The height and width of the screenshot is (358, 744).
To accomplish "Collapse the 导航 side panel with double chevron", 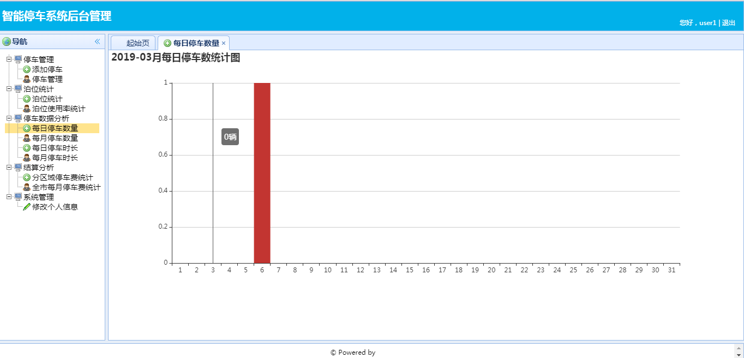I will [97, 41].
